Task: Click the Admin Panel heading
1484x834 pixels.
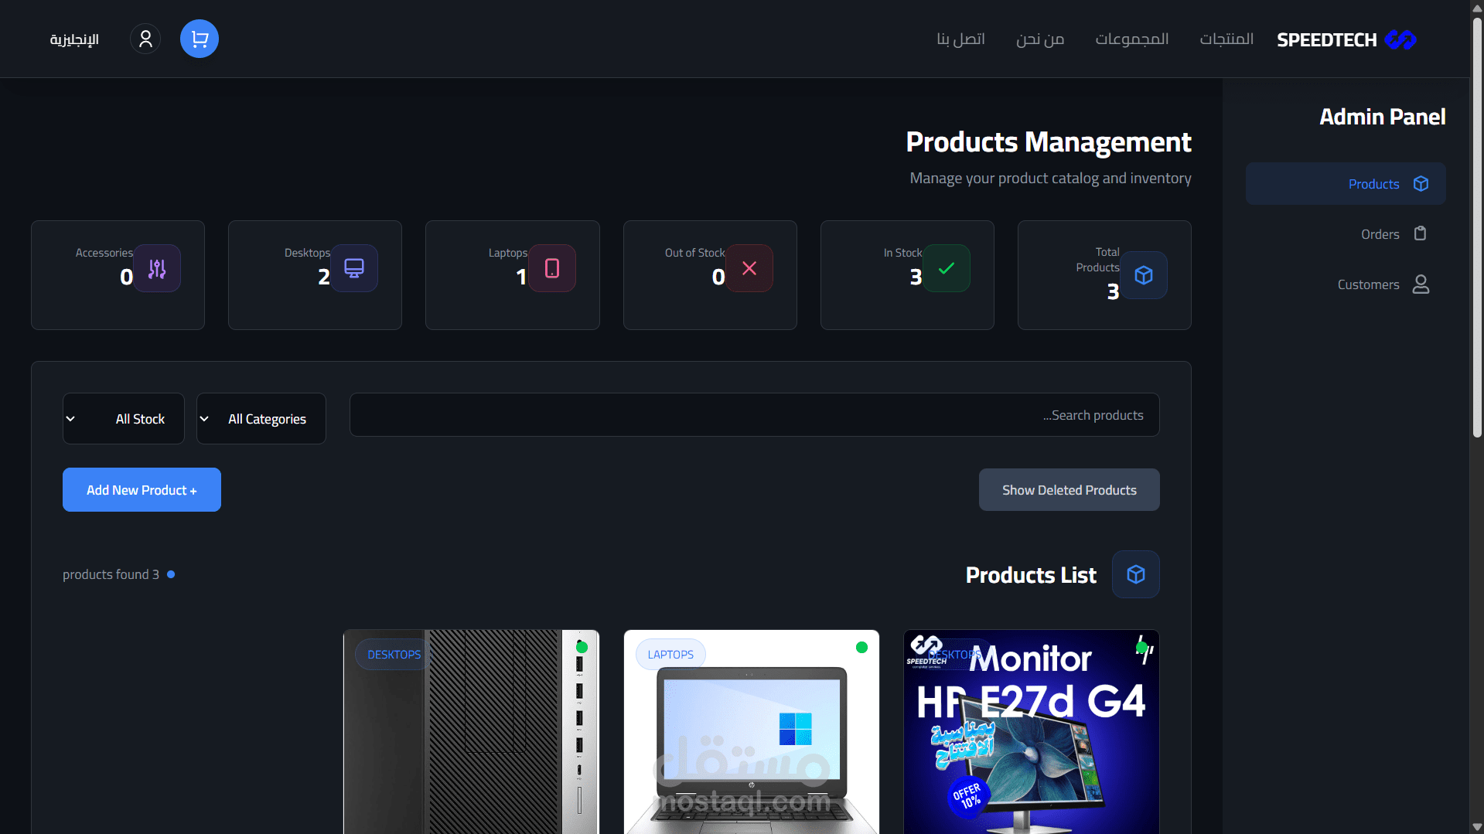Action: click(1383, 117)
